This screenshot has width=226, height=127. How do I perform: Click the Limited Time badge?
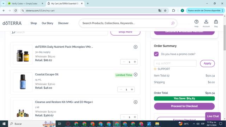click(x=124, y=75)
